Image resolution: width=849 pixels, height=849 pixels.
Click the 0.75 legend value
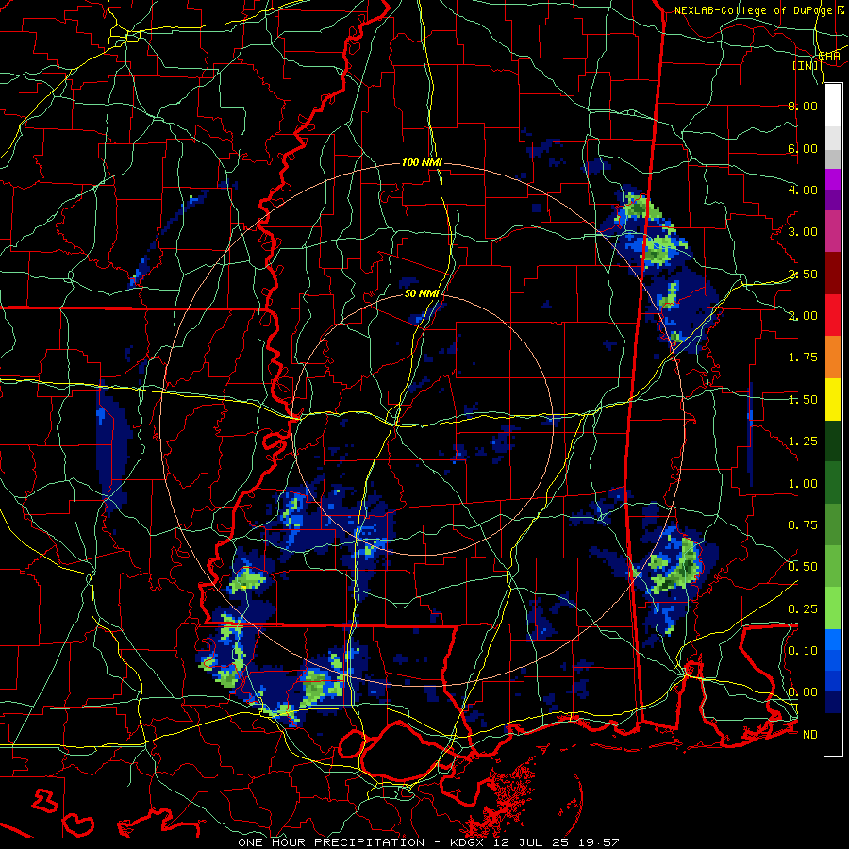[x=803, y=525]
